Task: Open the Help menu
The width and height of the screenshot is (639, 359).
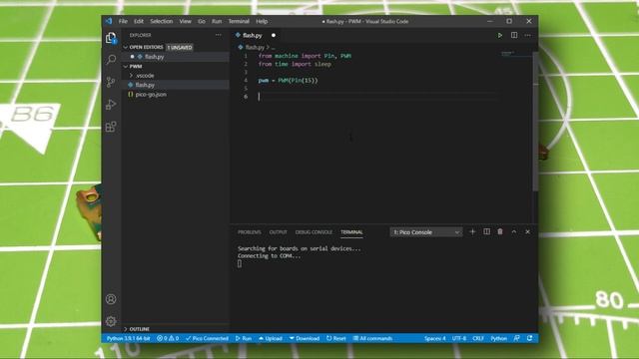Action: (x=262, y=21)
